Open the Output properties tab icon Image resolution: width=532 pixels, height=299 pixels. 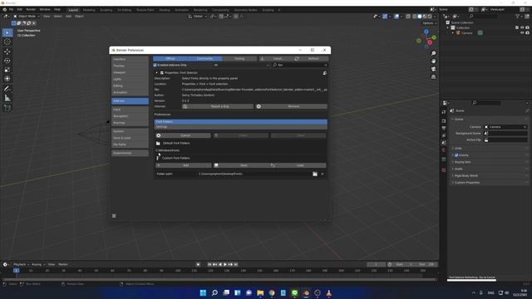click(x=444, y=128)
